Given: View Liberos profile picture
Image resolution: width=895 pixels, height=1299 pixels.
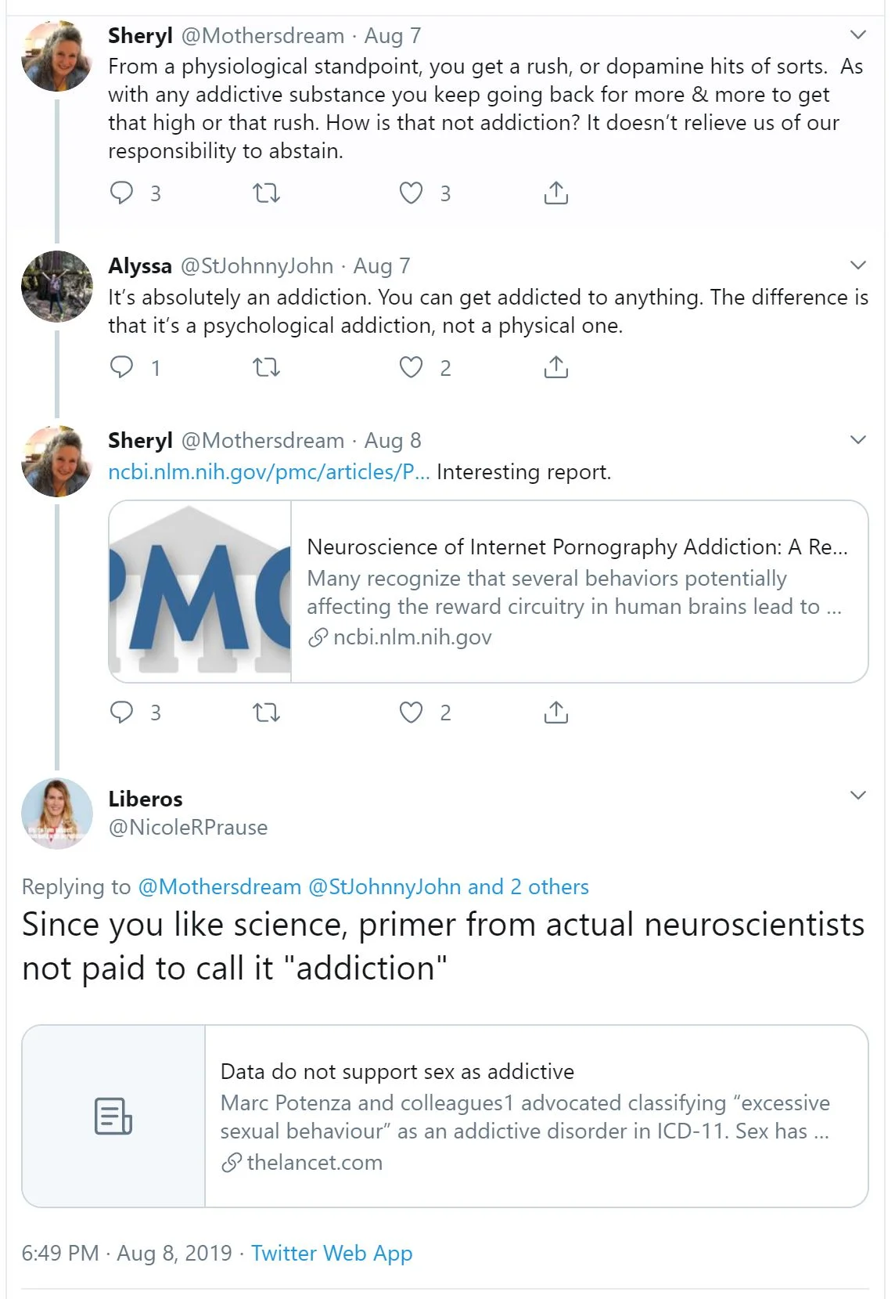Looking at the screenshot, I should click(x=57, y=814).
